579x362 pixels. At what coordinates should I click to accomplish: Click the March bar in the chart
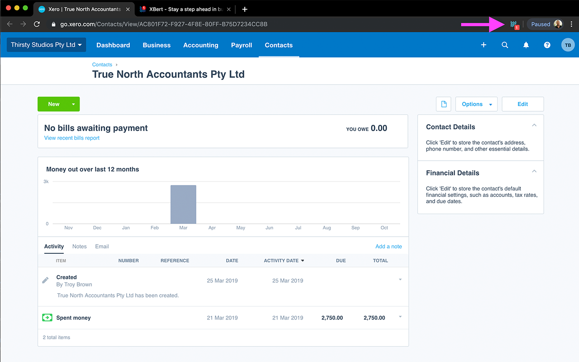tap(183, 205)
